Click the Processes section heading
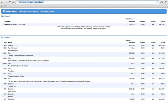 tap(5, 38)
